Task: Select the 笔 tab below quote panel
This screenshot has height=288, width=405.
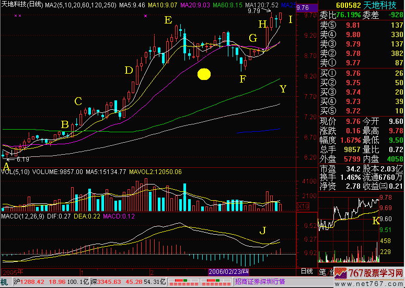Action: (322, 271)
